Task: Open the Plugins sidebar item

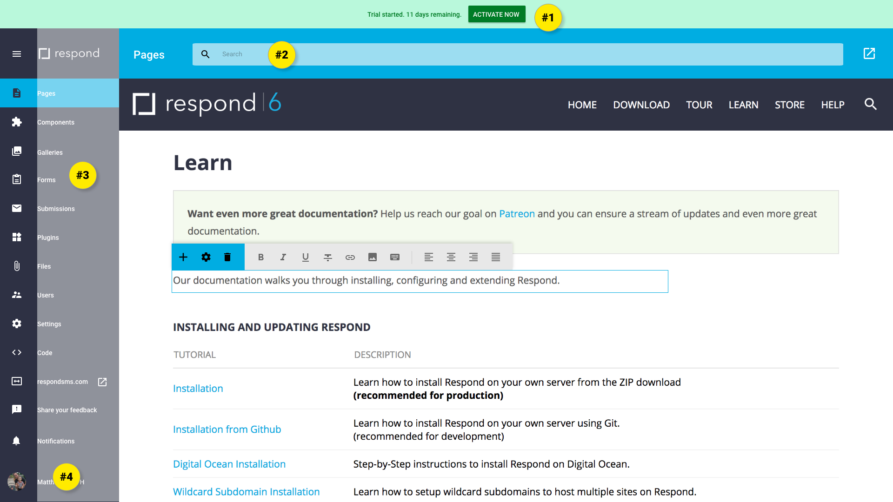Action: point(48,238)
